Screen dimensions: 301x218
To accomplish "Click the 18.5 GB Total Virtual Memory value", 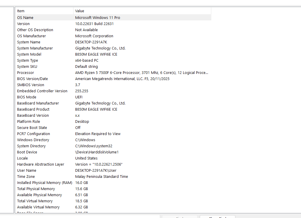I will click(81, 201).
